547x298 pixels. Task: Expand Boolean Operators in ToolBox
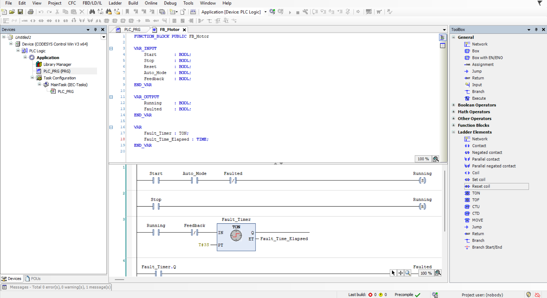[x=453, y=105]
